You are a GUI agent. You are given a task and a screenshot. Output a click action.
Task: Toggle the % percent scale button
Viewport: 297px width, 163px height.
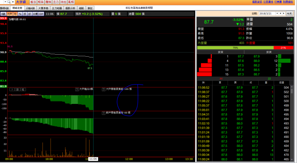pos(20,14)
